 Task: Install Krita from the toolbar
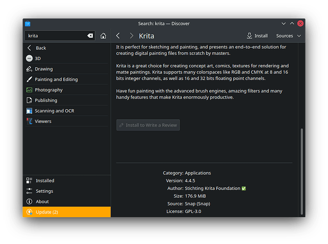coord(257,36)
